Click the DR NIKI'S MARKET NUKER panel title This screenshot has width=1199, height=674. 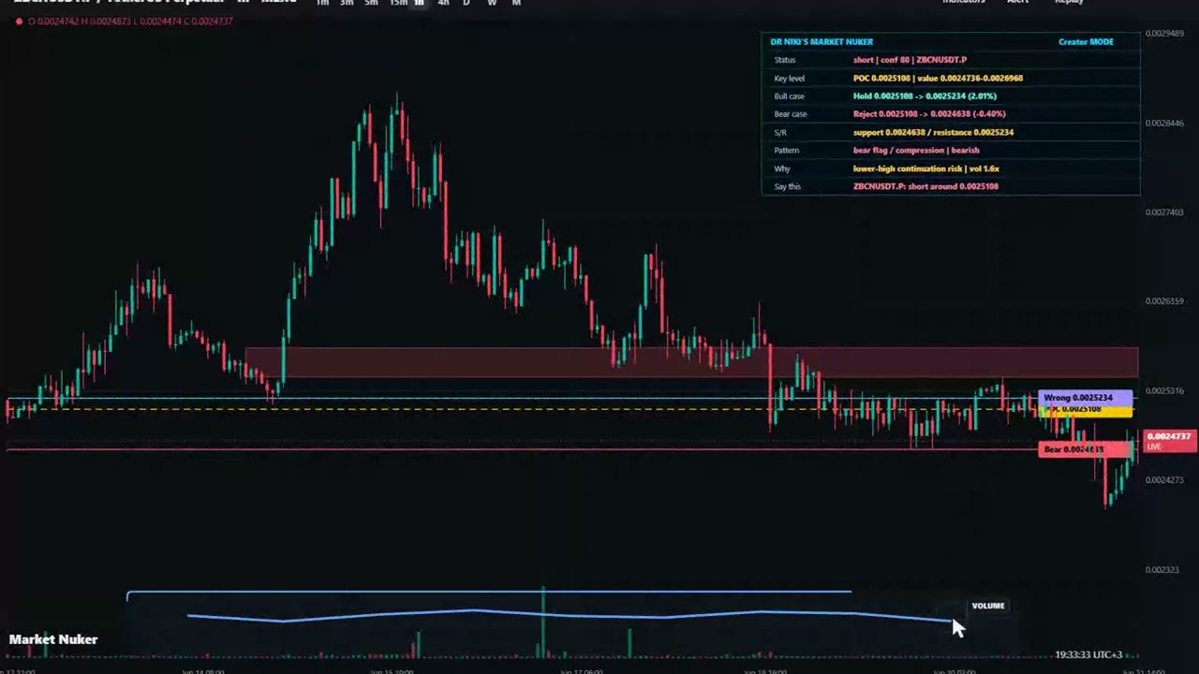click(822, 42)
